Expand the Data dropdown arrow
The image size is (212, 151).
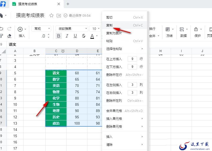point(187,29)
